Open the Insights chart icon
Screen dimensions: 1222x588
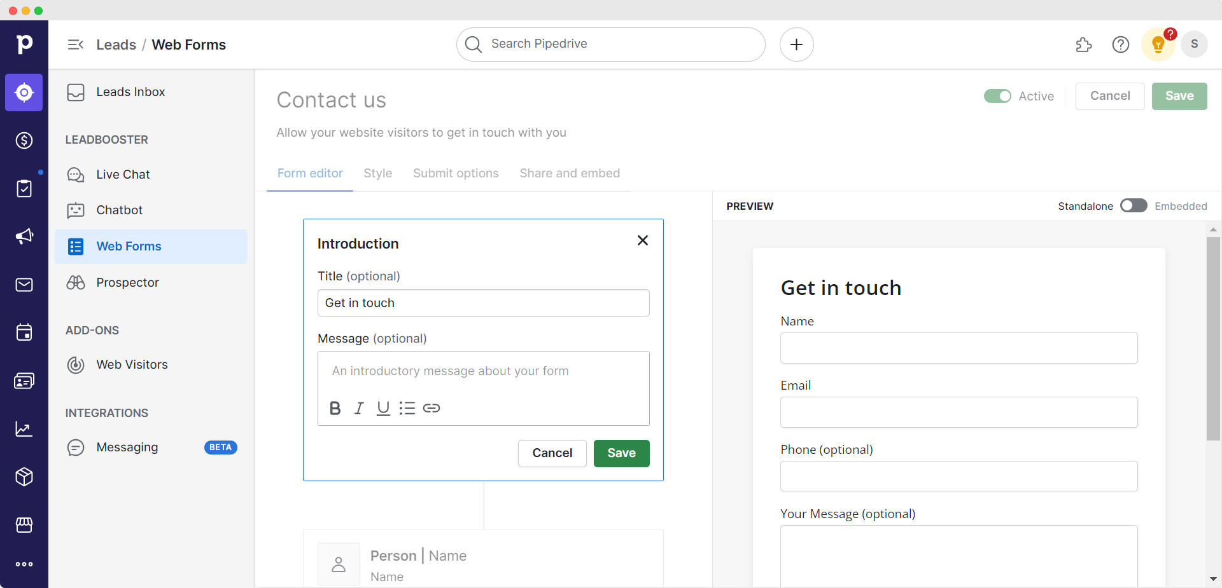(x=24, y=429)
